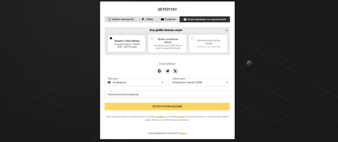The image size is (338, 142).
Task: Switch to the 1 kliklə tab
Action: [147, 19]
